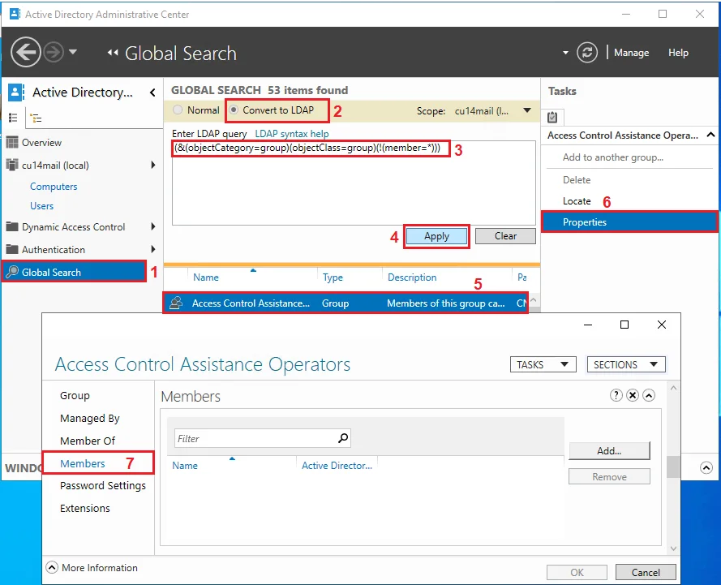Viewport: 721px width, 585px height.
Task: Sort members by Name column
Action: (x=184, y=466)
